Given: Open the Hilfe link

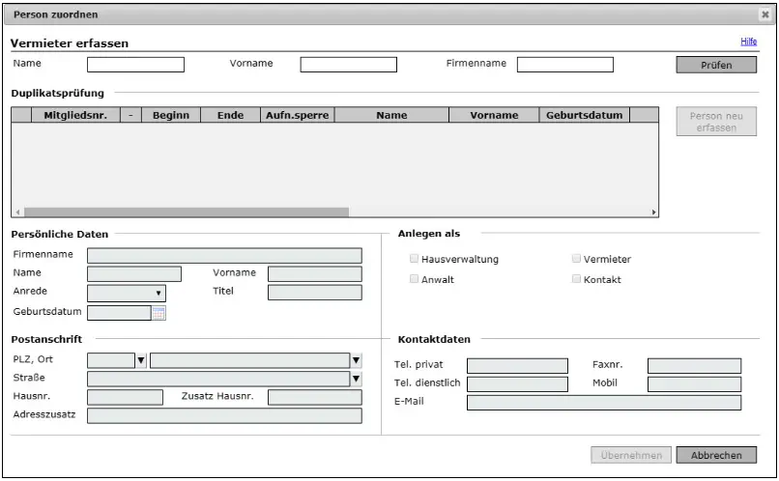Looking at the screenshot, I should (x=748, y=42).
